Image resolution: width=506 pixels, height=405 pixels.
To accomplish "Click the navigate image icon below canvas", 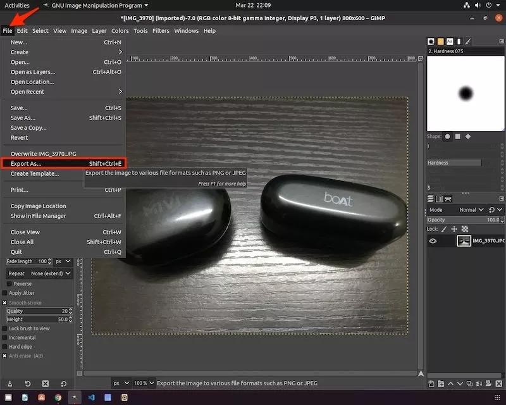I will pos(421,373).
